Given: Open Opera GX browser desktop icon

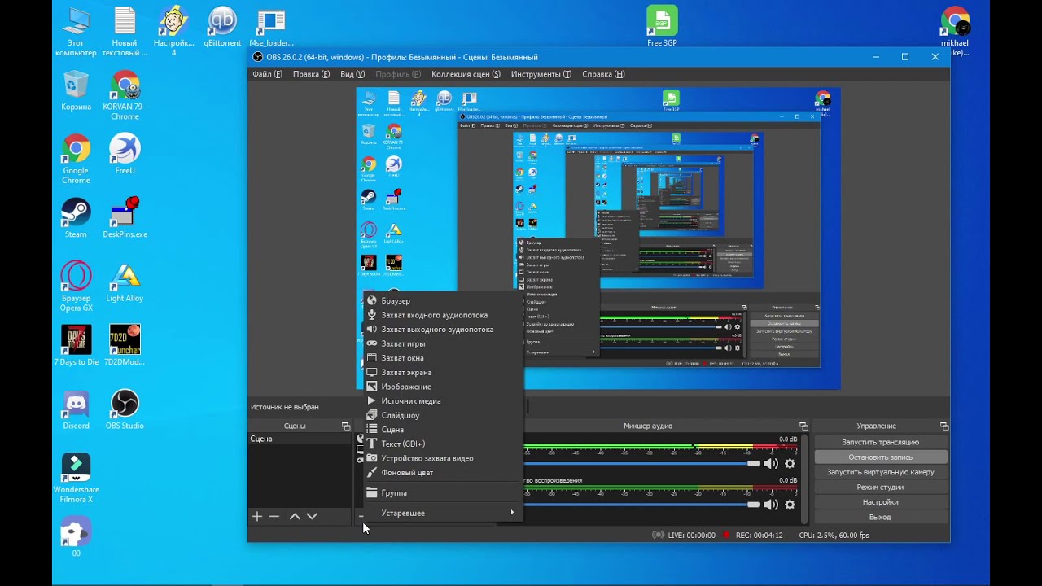Looking at the screenshot, I should click(76, 286).
